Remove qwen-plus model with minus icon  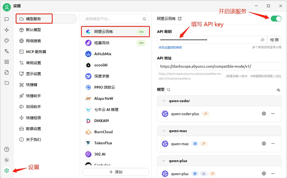(273, 174)
